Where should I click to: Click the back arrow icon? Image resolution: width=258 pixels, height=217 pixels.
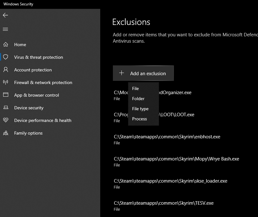point(5,15)
